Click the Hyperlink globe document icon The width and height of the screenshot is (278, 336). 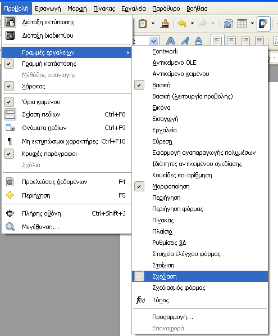click(228, 24)
